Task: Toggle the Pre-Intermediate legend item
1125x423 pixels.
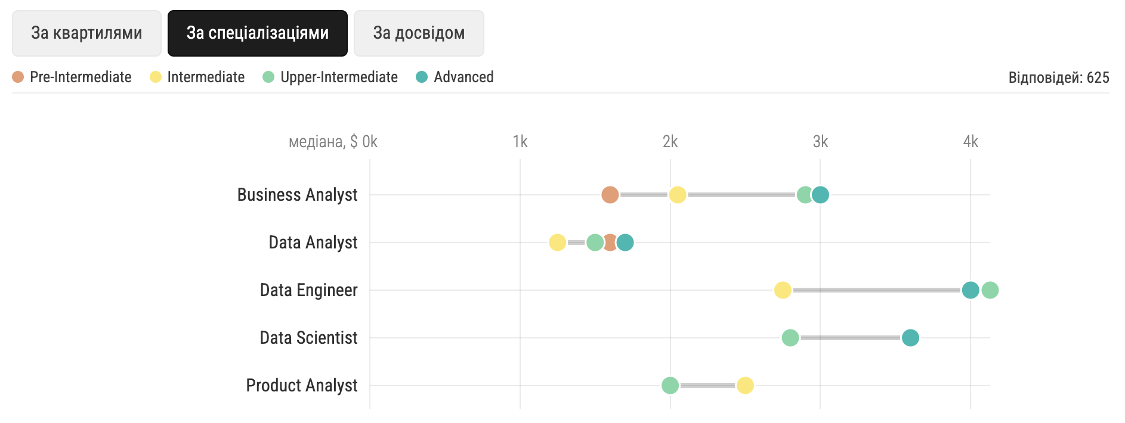Action: [72, 77]
